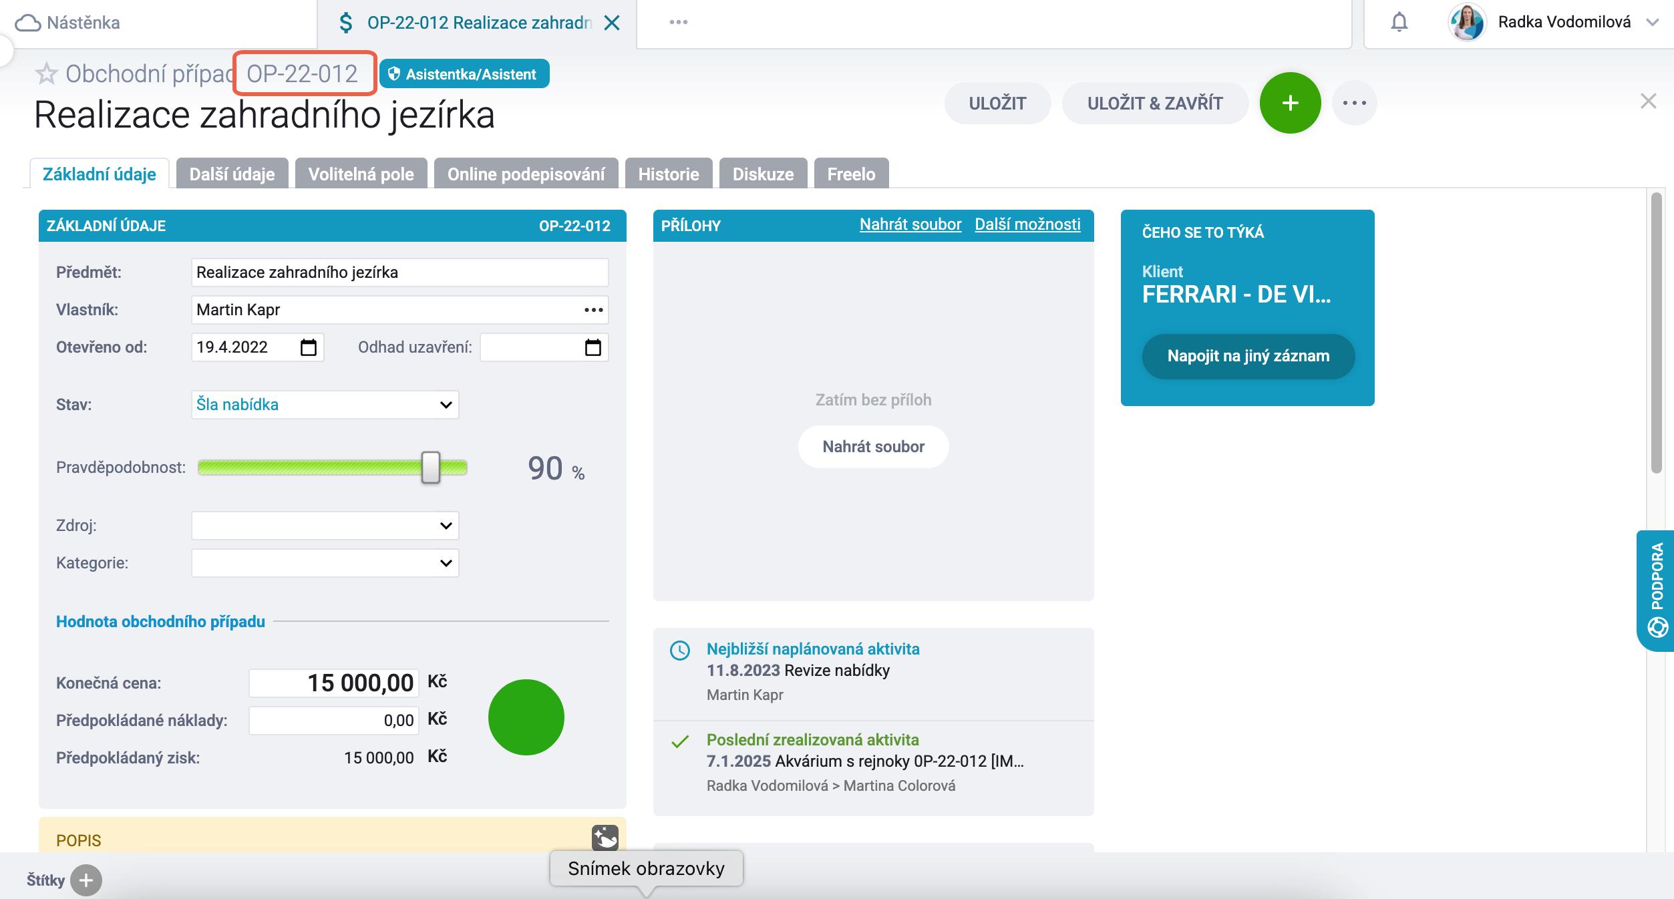This screenshot has height=899, width=1674.
Task: Click Napojit na jiný záznam button
Action: point(1248,356)
